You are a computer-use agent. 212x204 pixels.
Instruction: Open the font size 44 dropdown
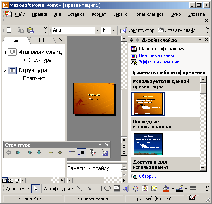[113, 30]
